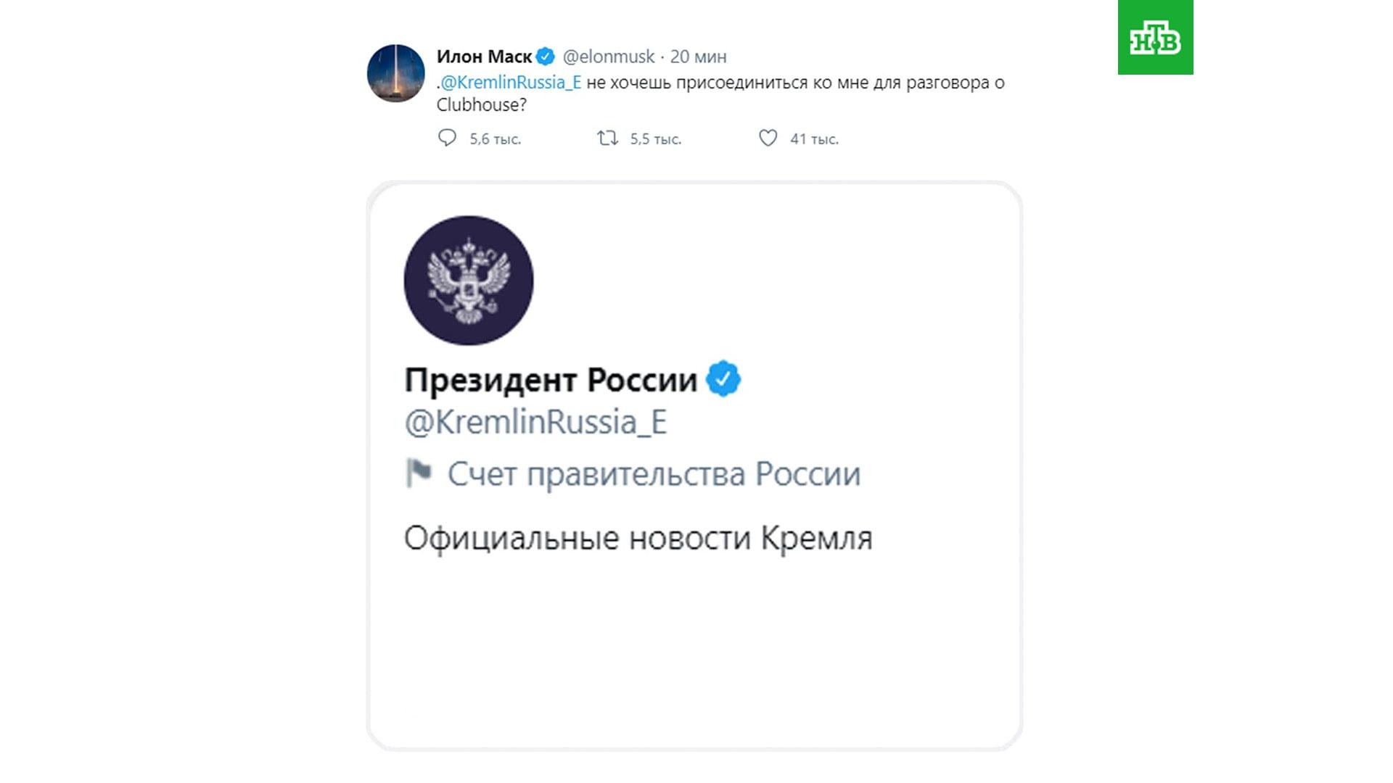The width and height of the screenshot is (1393, 783).
Task: Click the green NTV channel logo
Action: coord(1155,38)
